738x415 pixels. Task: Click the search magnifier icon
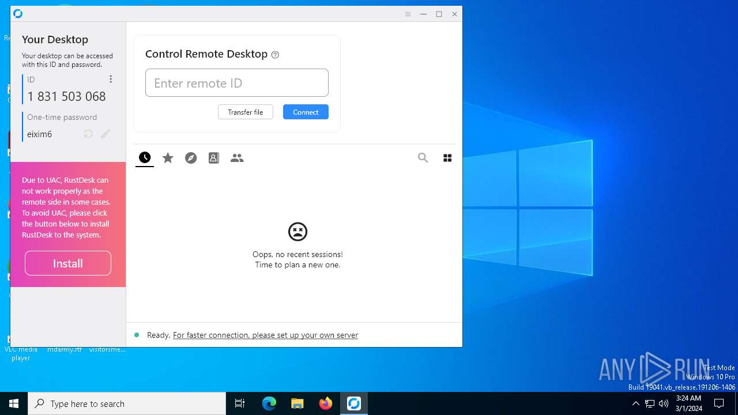[423, 157]
